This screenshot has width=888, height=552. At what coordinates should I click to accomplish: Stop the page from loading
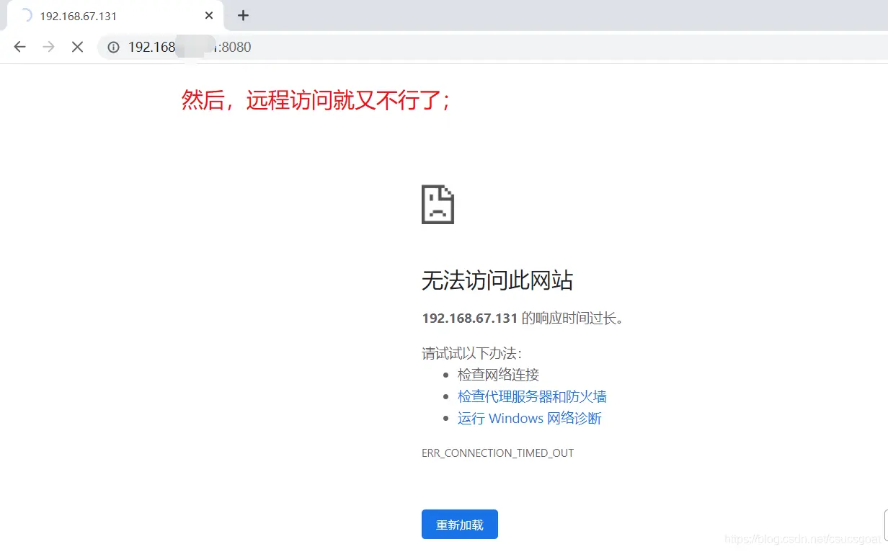pos(77,47)
